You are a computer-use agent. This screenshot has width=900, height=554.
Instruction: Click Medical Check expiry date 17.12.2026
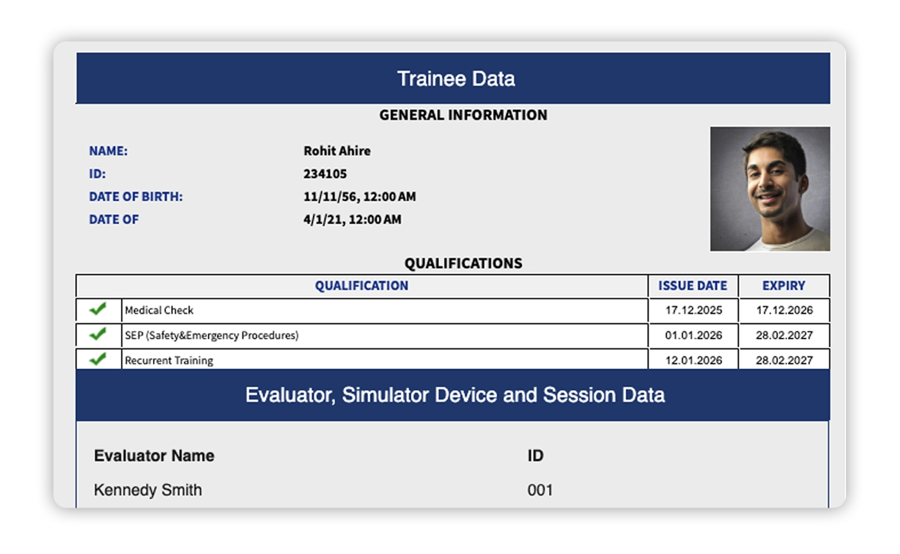(x=784, y=310)
